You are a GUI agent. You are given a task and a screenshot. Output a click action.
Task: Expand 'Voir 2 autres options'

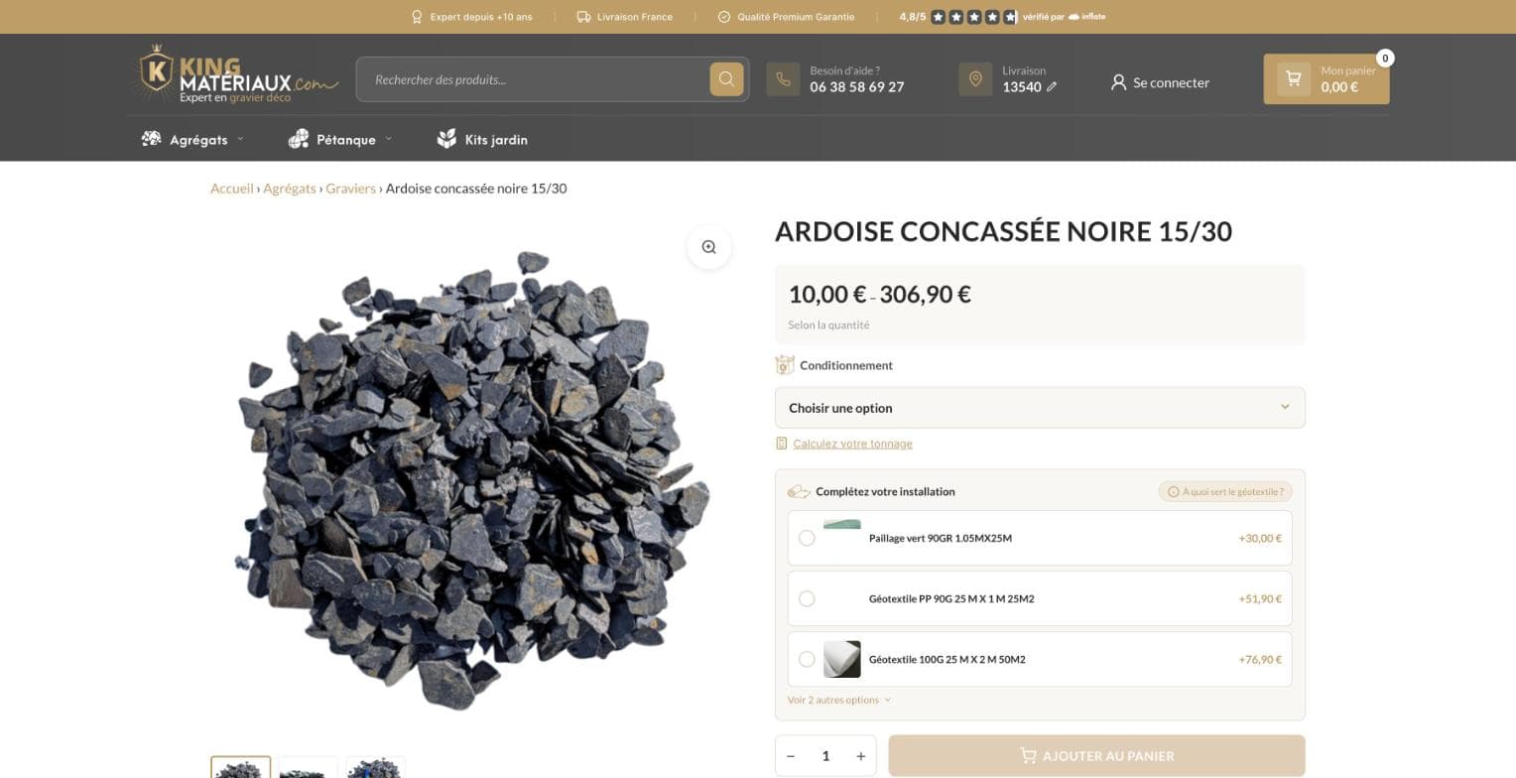(839, 700)
